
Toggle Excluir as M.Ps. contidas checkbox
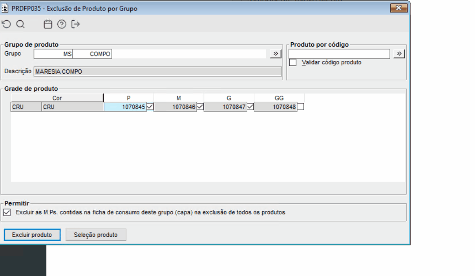click(x=7, y=213)
